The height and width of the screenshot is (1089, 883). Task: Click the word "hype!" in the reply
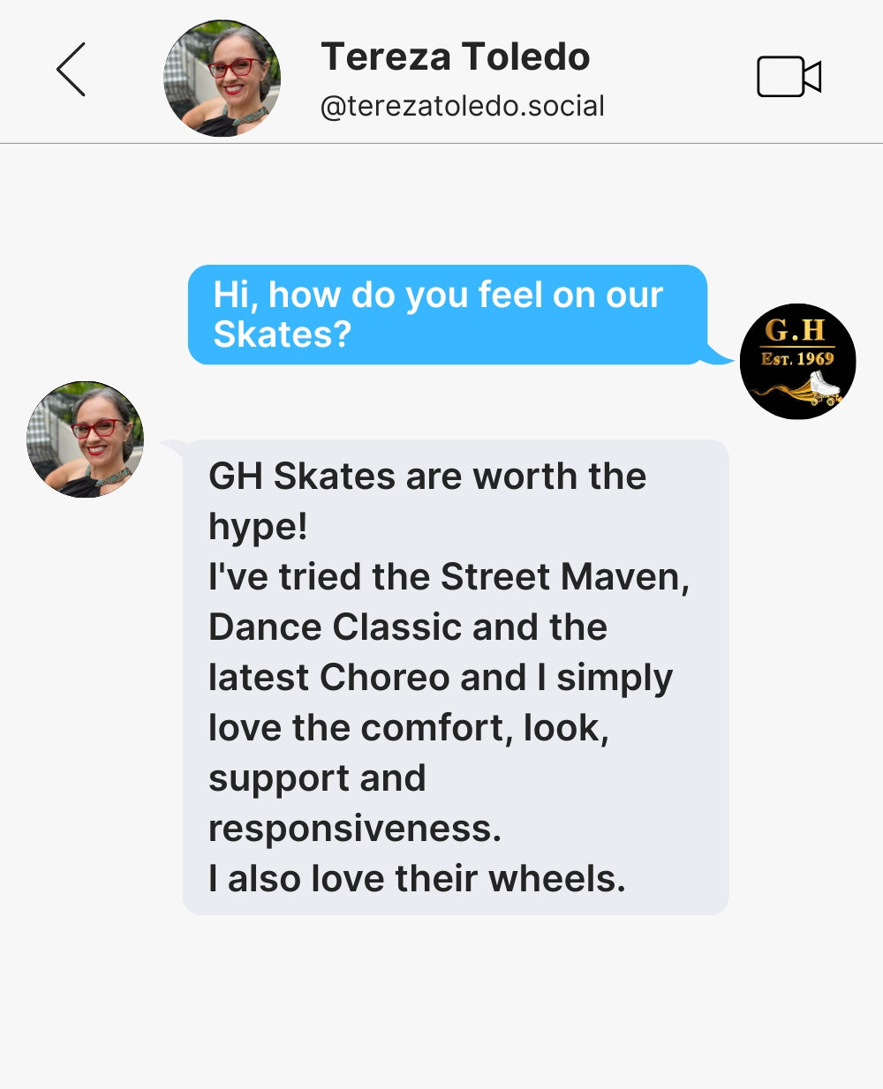coord(258,528)
